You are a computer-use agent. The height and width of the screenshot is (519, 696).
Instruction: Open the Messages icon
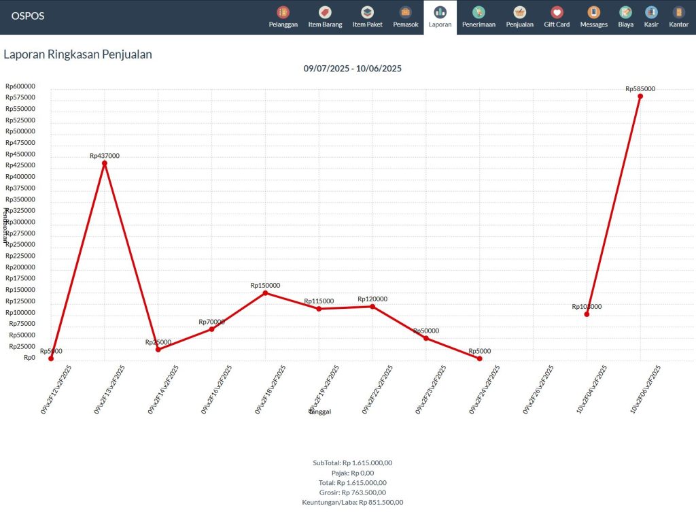593,12
